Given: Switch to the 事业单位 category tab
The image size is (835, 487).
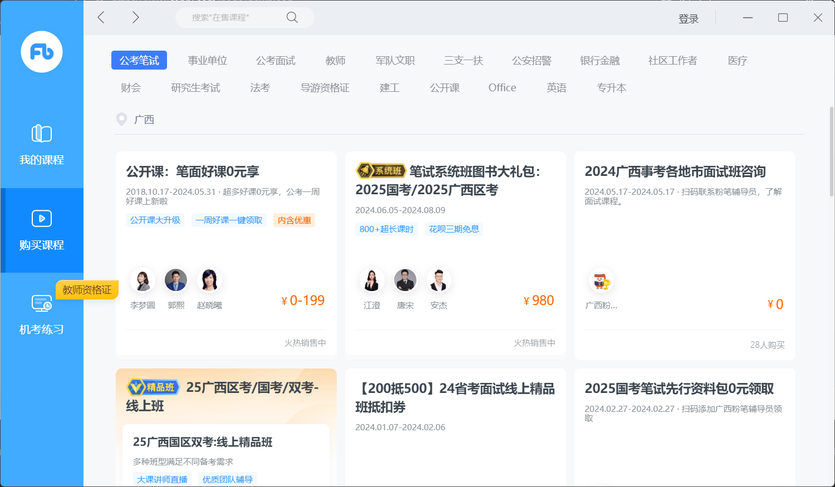Looking at the screenshot, I should pos(207,61).
